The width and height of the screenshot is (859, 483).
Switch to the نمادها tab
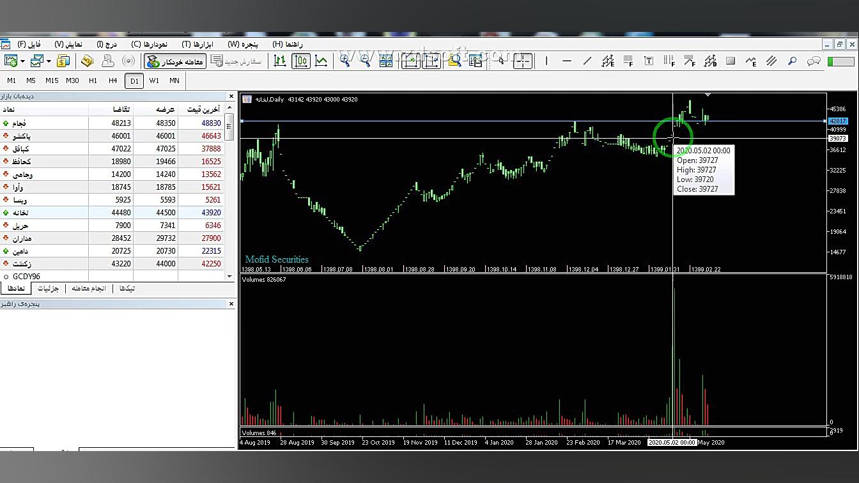click(x=16, y=288)
